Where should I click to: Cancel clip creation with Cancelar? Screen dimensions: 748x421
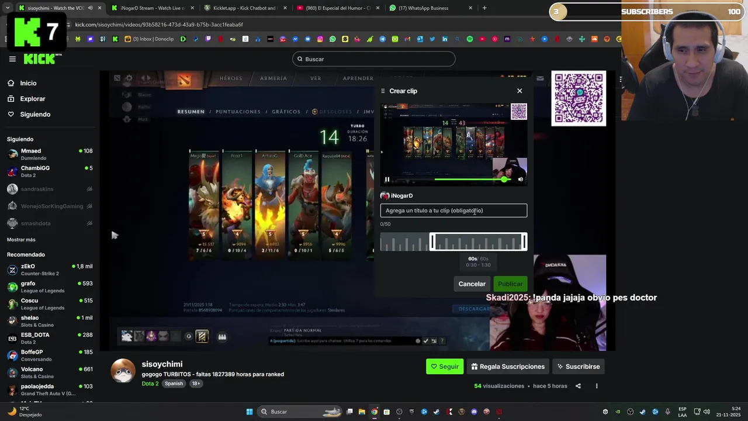tap(472, 284)
